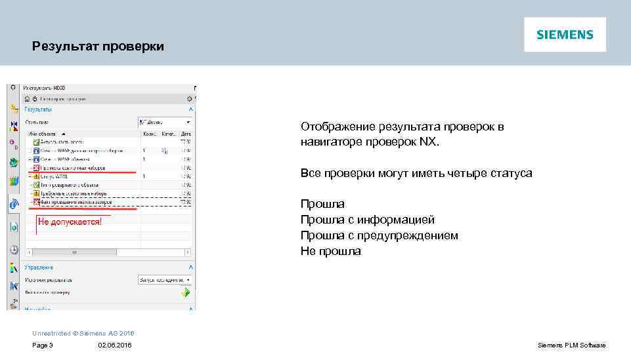Image resolution: width=631 pixels, height=354 pixels.
Task: Open the Assembly Navigator sidebar tab
Action: click(x=14, y=108)
